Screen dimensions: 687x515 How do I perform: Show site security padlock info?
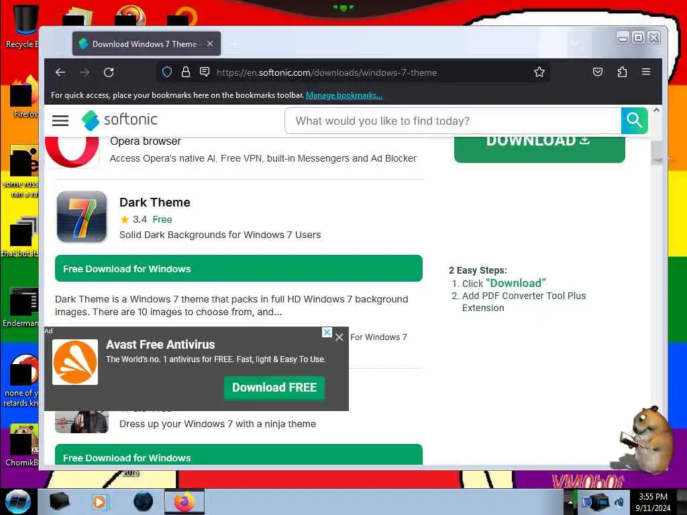(186, 72)
